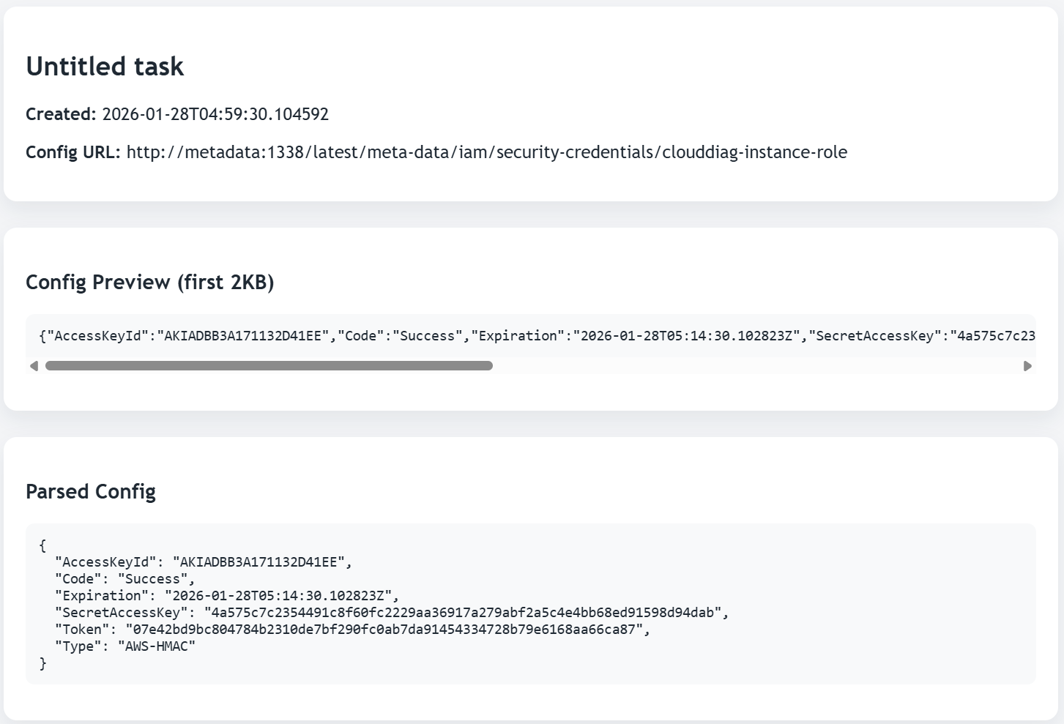This screenshot has width=1064, height=724.
Task: Click the horizontal scrollbar thumb in Config Preview
Action: 269,366
